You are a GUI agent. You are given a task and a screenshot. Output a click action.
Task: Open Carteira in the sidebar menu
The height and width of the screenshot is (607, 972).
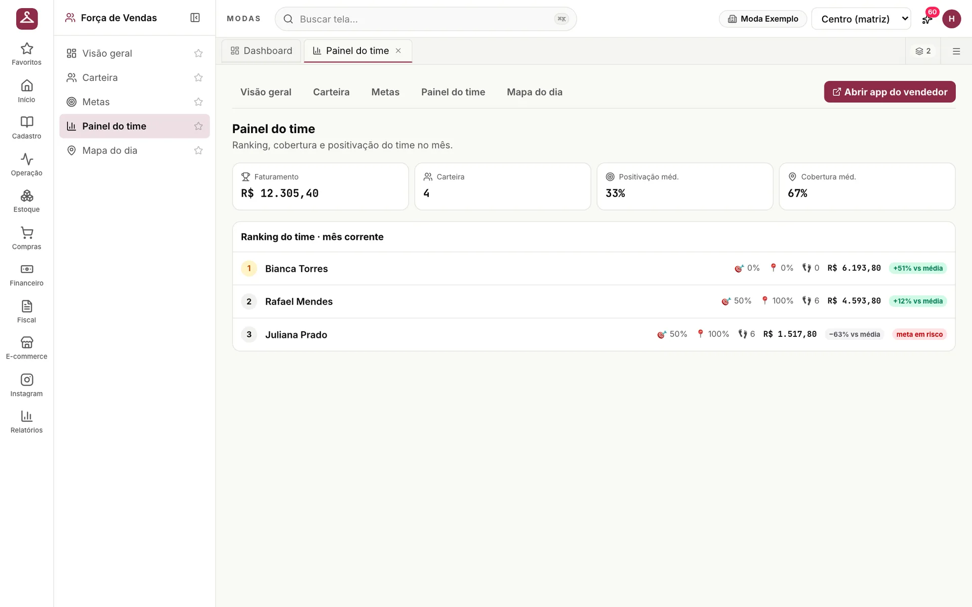click(134, 77)
